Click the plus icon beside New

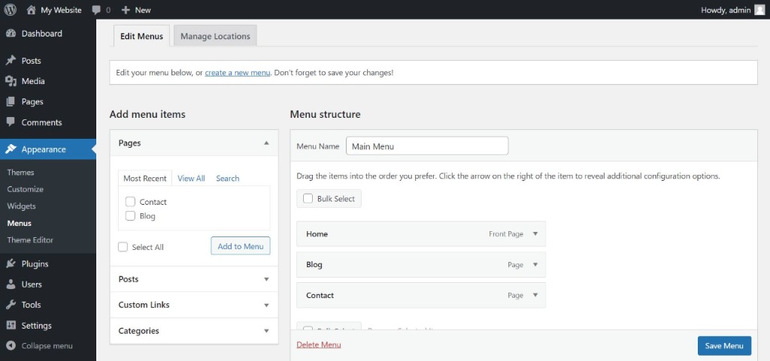point(126,10)
